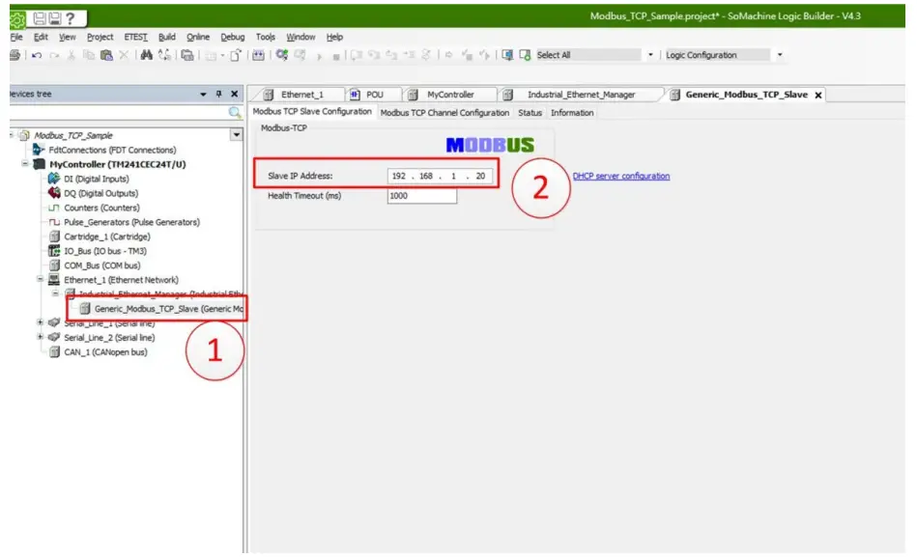Open the DHCP server configuration link
Viewport: 917px width, 557px height.
coord(621,176)
